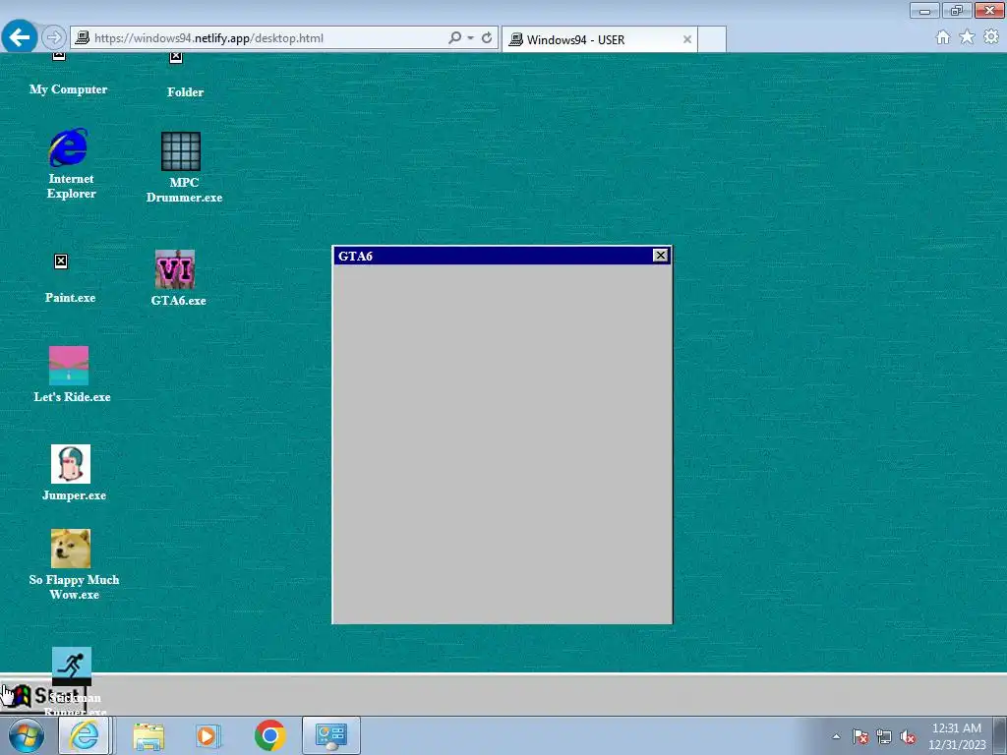The height and width of the screenshot is (755, 1007).
Task: Click the muted volume tray icon
Action: (908, 736)
